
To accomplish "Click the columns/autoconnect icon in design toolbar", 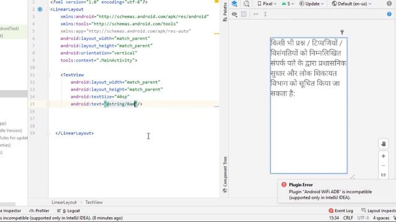I will [244, 14].
